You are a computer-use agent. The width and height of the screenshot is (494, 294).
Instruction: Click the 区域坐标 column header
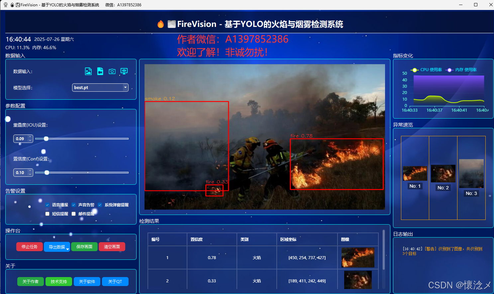(307, 239)
